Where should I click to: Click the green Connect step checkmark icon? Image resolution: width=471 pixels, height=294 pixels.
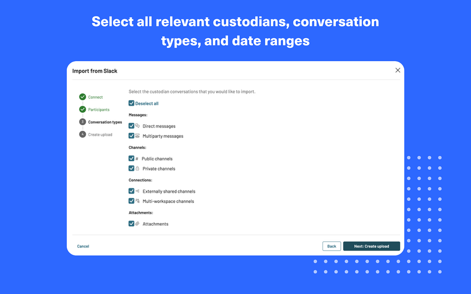pyautogui.click(x=82, y=97)
